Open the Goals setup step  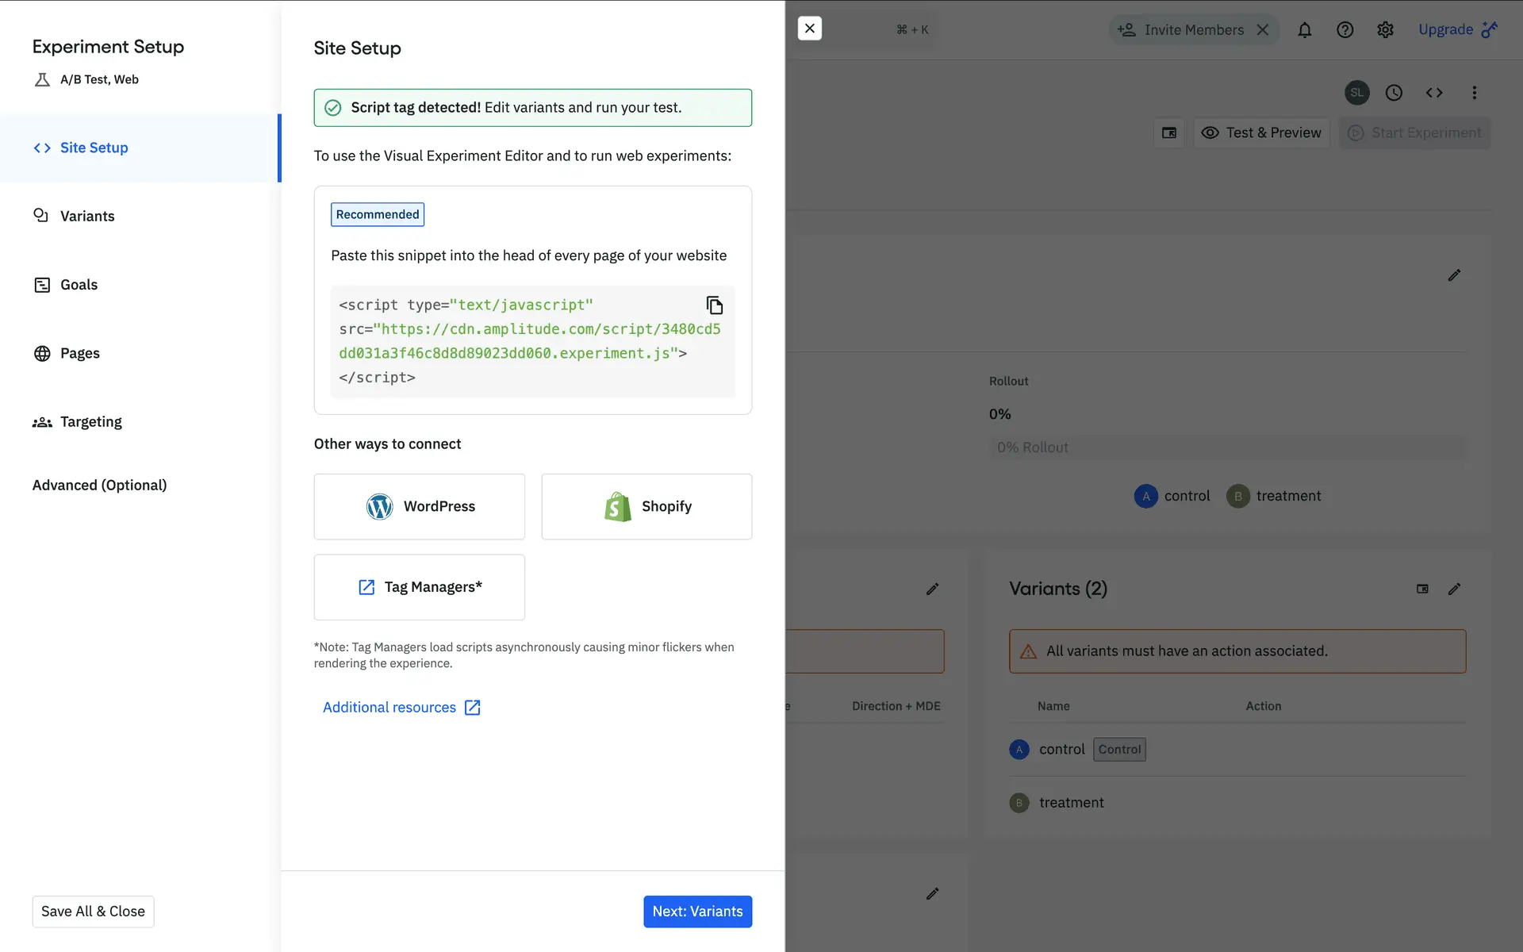[x=79, y=285]
